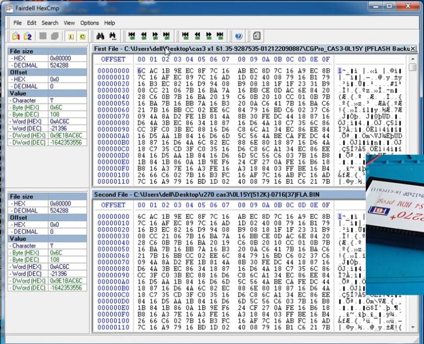The height and width of the screenshot is (344, 424).
Task: Click First File offset row 00000110
Action: (x=113, y=182)
